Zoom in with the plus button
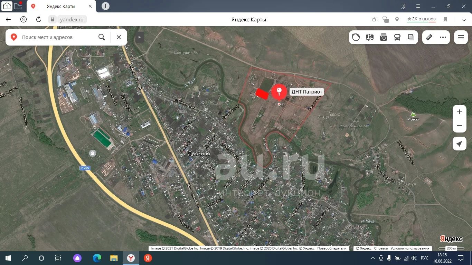The width and height of the screenshot is (472, 265). 460,112
